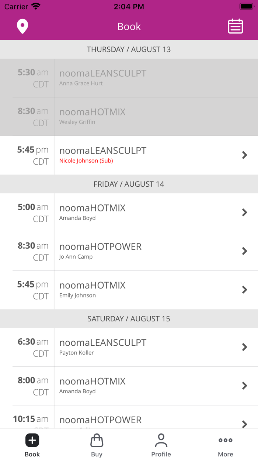The width and height of the screenshot is (258, 459).
Task: Expand Saturday 6:30 am noomaLEANSCULPT chevron
Action: pyautogui.click(x=244, y=347)
